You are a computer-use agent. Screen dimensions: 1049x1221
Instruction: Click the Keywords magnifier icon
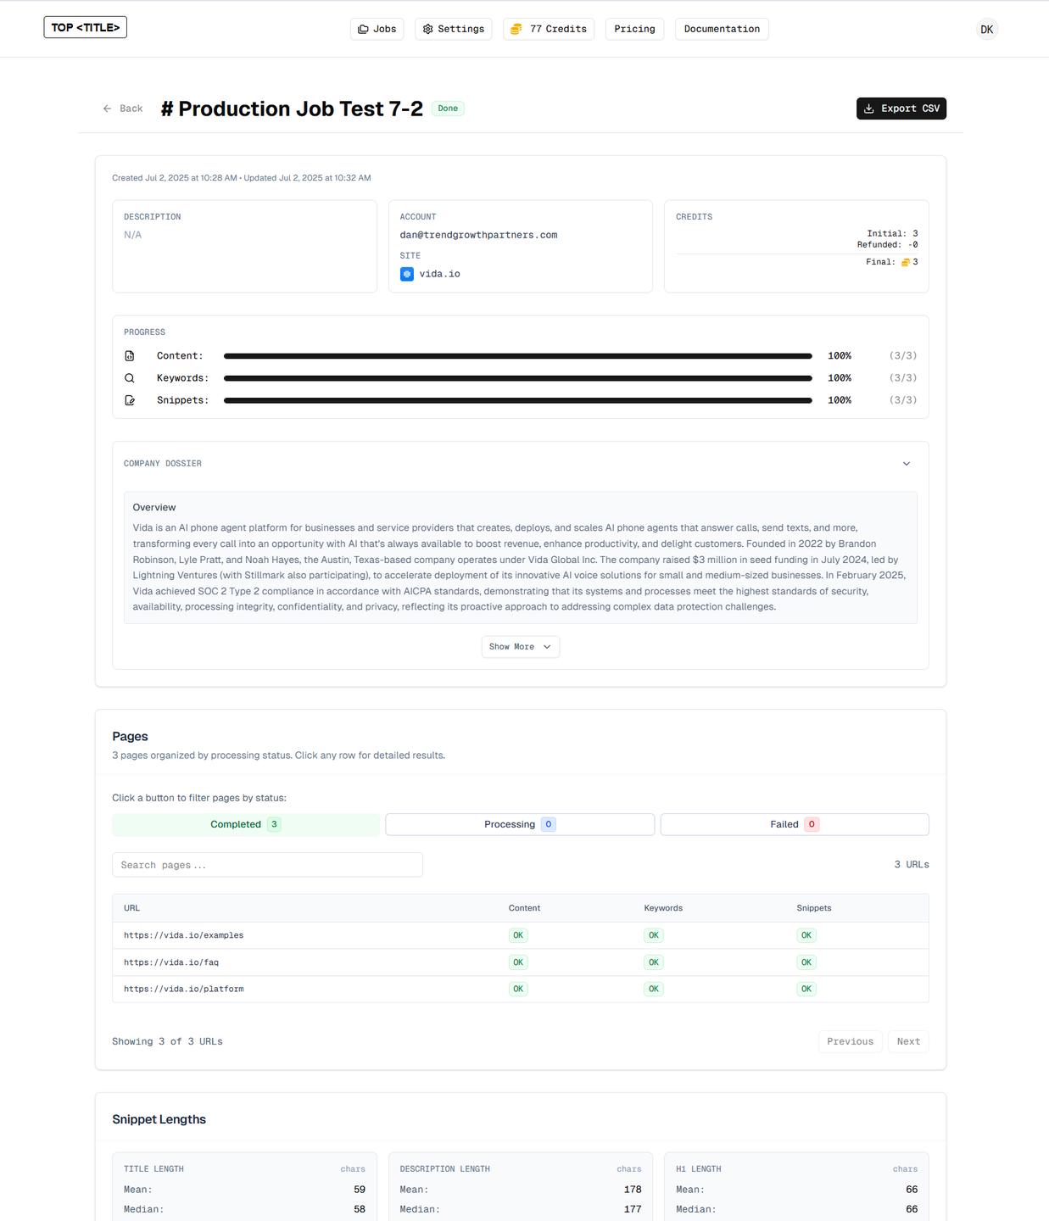pyautogui.click(x=130, y=378)
